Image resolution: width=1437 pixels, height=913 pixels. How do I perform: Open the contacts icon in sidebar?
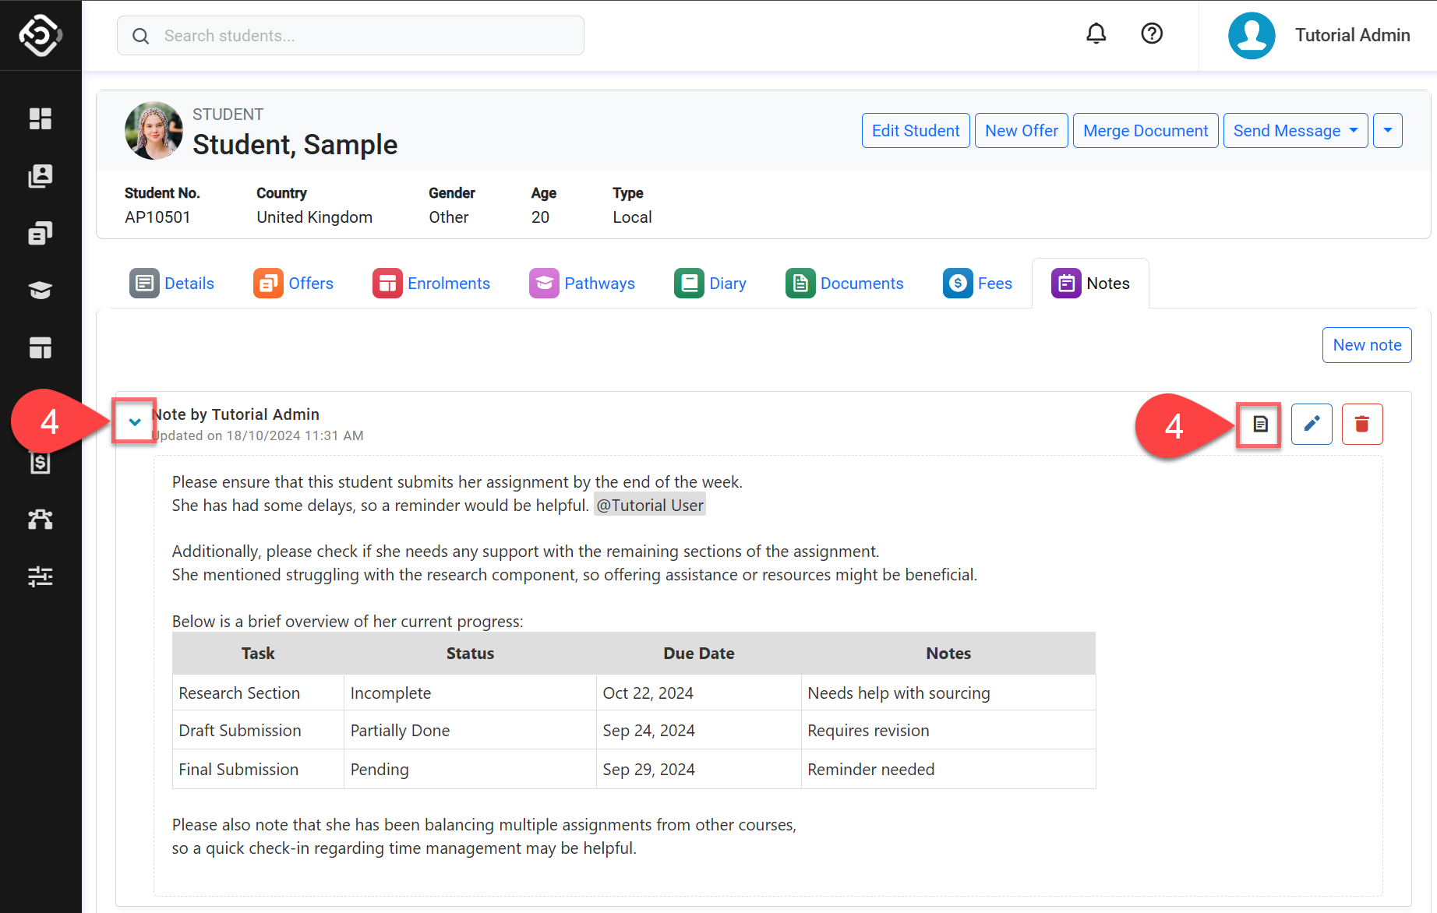pyautogui.click(x=41, y=176)
